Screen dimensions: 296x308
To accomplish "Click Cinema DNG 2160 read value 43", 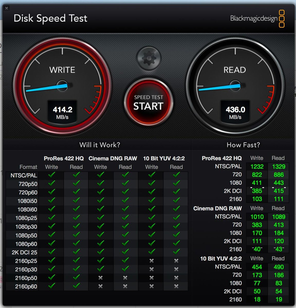I will (279, 249).
